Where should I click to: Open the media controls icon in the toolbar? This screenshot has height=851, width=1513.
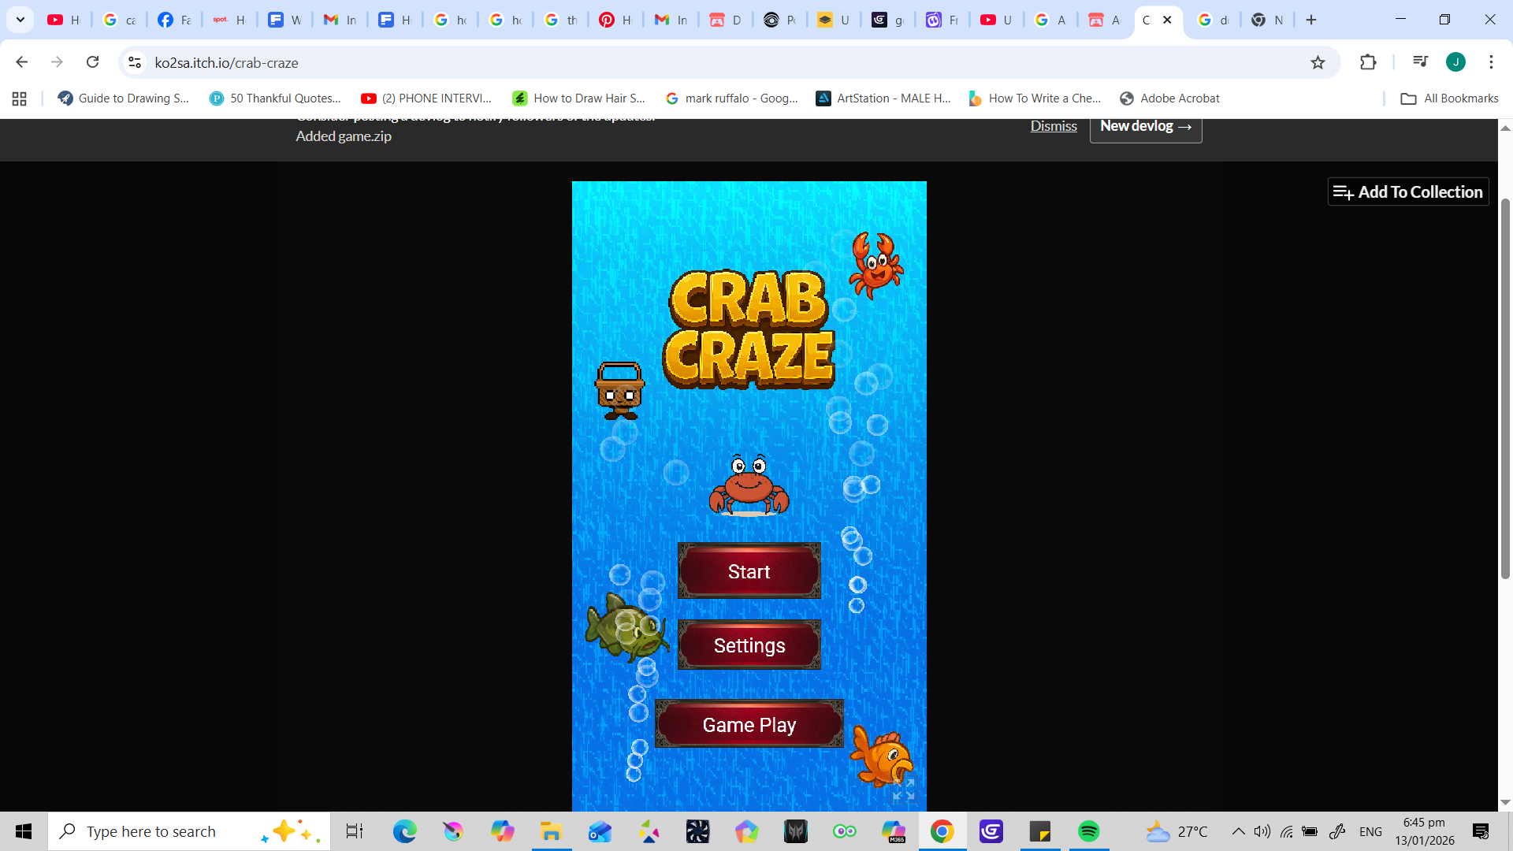[x=1421, y=61]
